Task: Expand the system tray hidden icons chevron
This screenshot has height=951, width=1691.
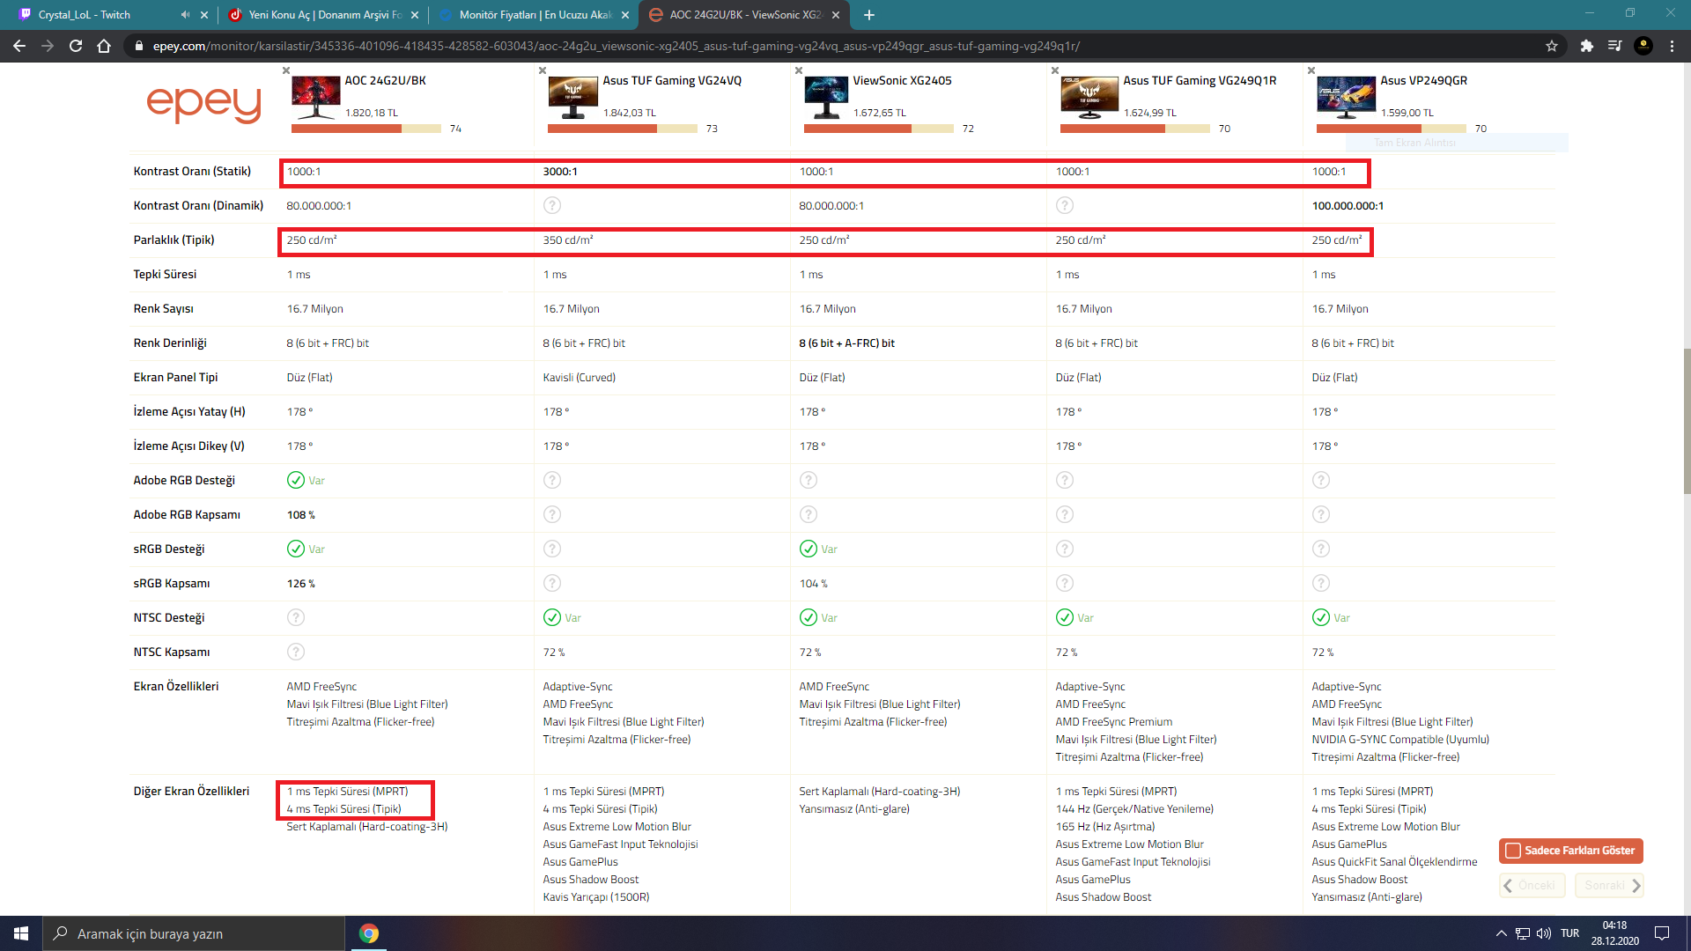Action: [x=1501, y=933]
